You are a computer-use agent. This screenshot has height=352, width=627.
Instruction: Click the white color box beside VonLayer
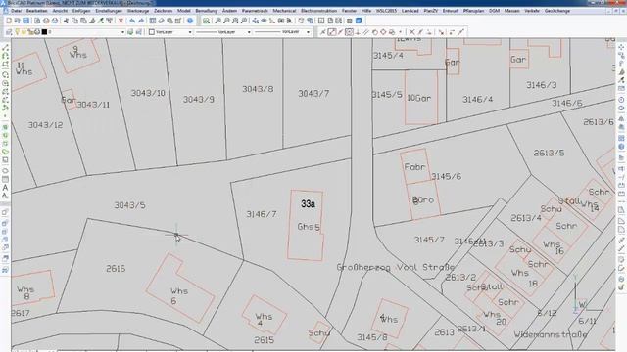[x=152, y=32]
